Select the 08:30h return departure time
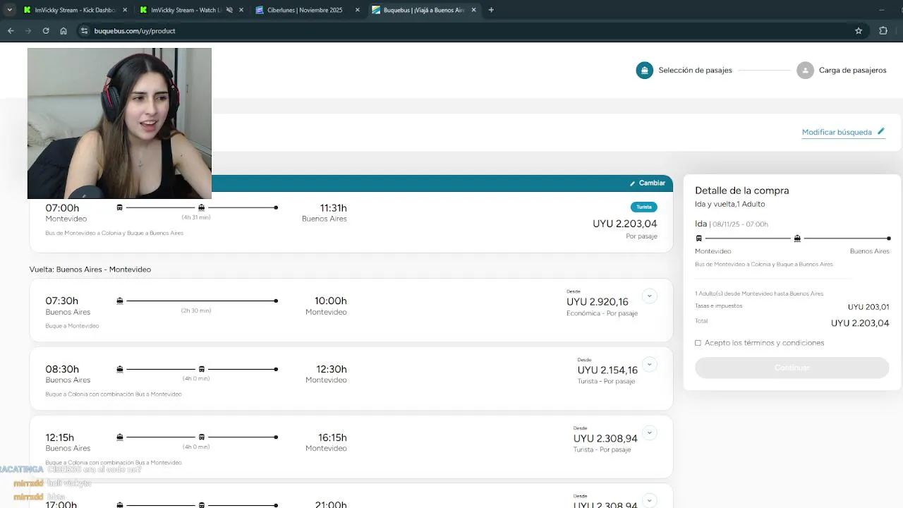 pyautogui.click(x=62, y=369)
